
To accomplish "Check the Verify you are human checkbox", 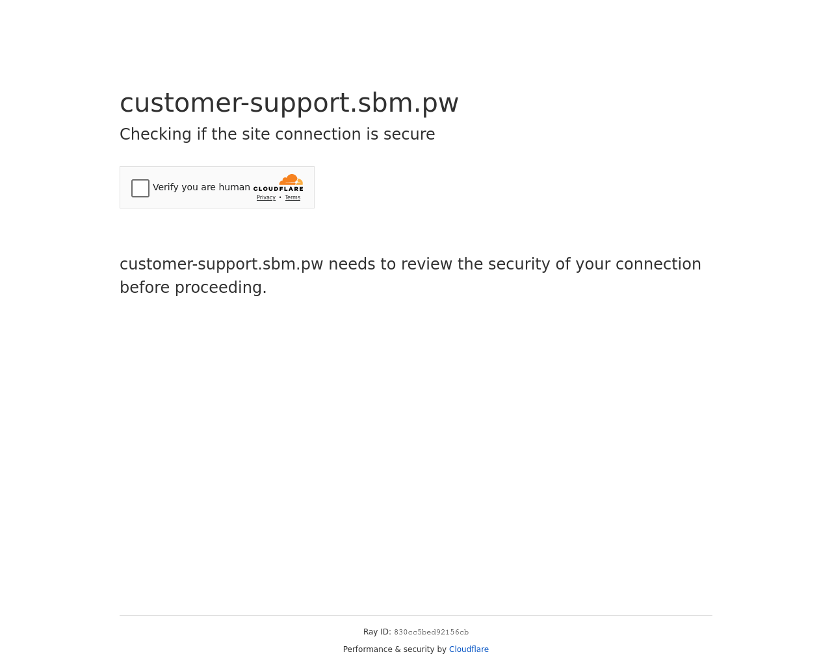I will point(140,188).
